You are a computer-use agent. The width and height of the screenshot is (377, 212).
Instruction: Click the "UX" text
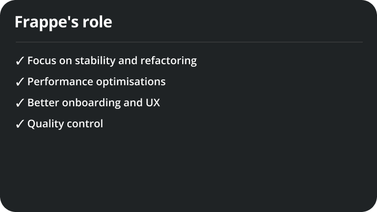pos(152,103)
